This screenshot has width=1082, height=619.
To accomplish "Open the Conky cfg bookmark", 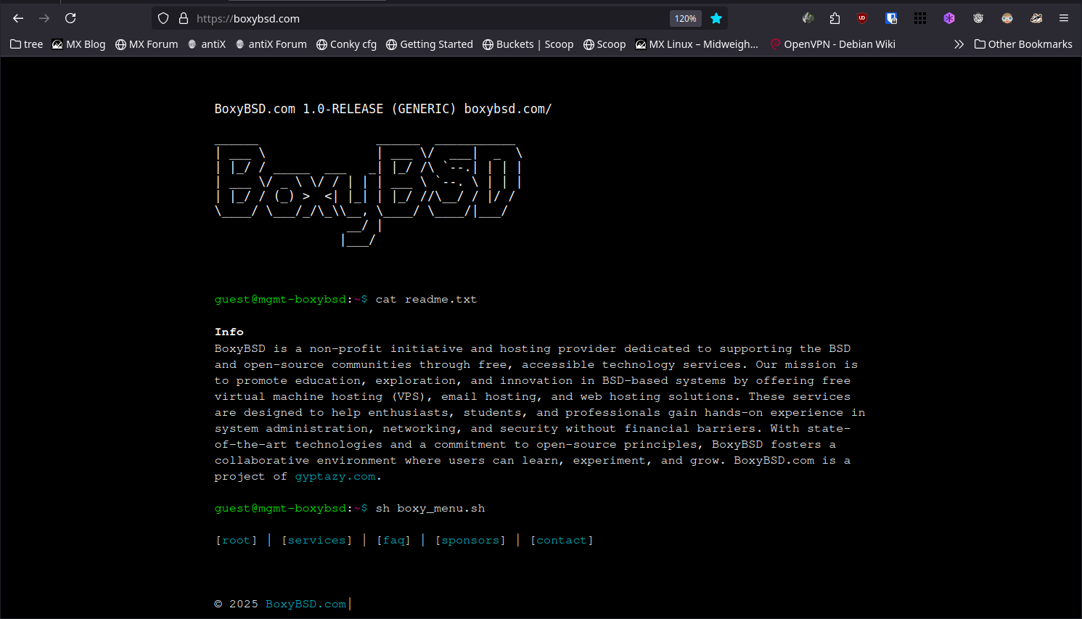I will click(x=346, y=44).
